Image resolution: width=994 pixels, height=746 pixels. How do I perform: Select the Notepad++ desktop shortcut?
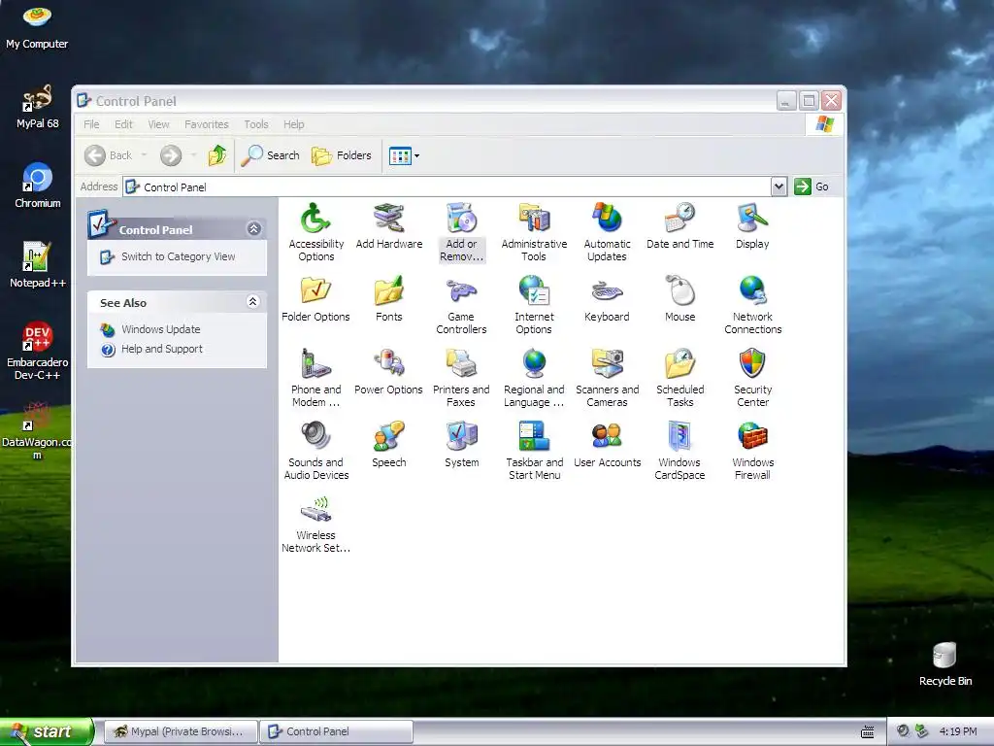37,265
